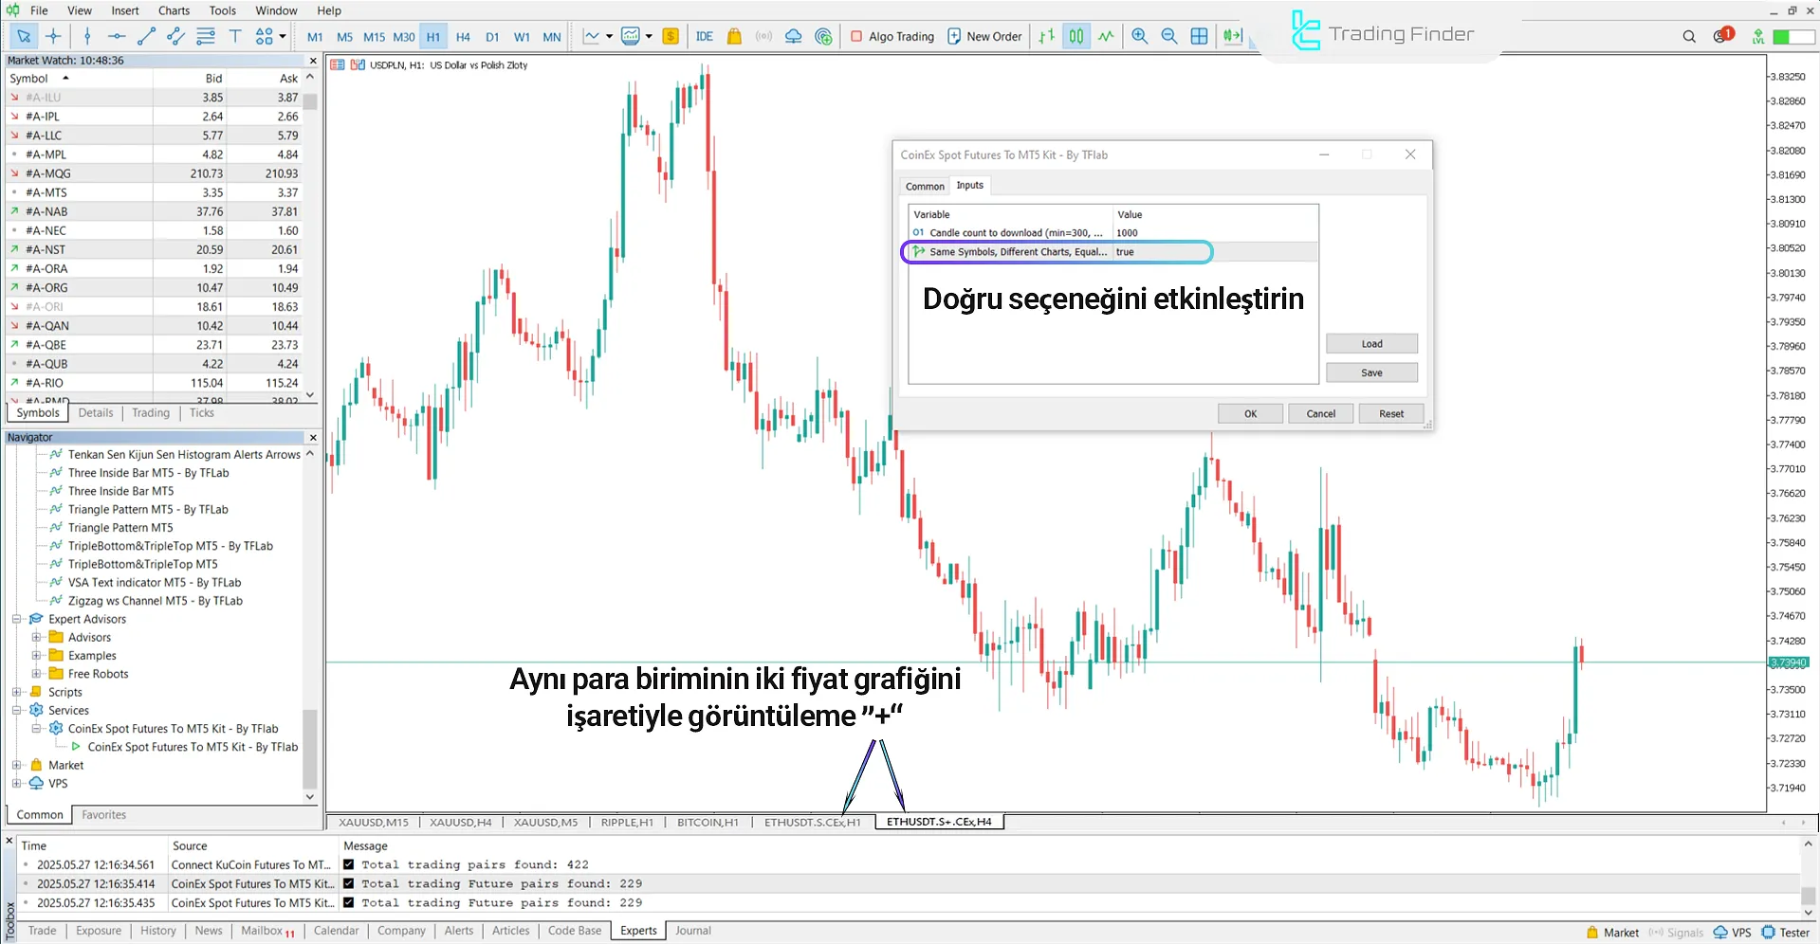Click the Load button
This screenshot has width=1820, height=944.
tap(1371, 344)
